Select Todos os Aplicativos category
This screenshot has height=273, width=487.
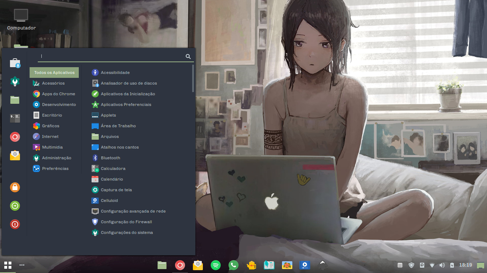54,73
